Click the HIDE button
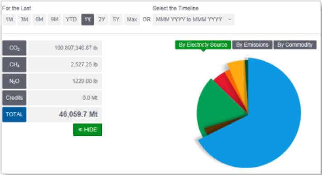The width and height of the screenshot is (322, 175). 87,130
